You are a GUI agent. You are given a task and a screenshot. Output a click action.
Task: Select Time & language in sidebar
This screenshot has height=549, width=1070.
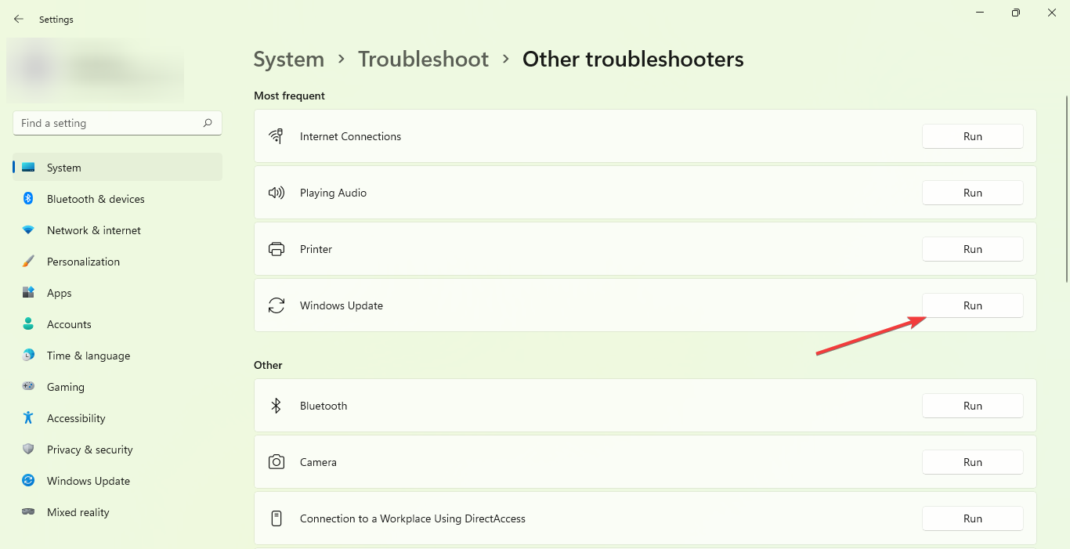tap(89, 356)
